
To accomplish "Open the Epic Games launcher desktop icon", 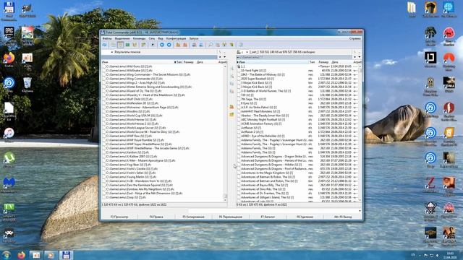I will point(9,33).
